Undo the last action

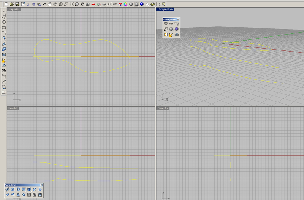click(x=44, y=4)
